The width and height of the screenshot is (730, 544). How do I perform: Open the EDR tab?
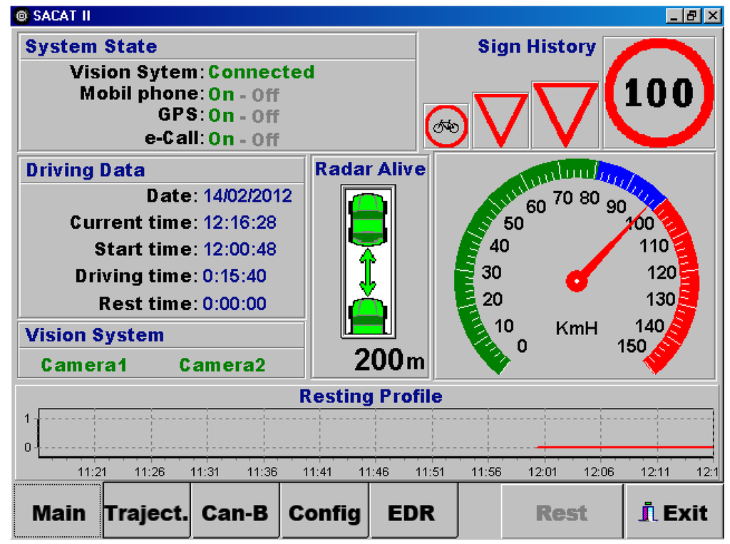(x=412, y=513)
